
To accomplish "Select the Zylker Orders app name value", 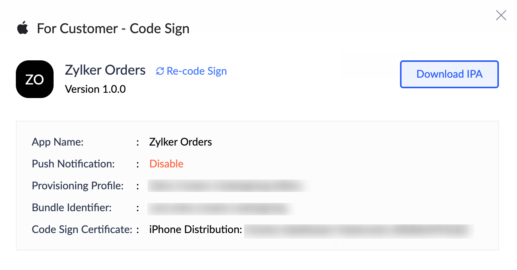I will [181, 142].
